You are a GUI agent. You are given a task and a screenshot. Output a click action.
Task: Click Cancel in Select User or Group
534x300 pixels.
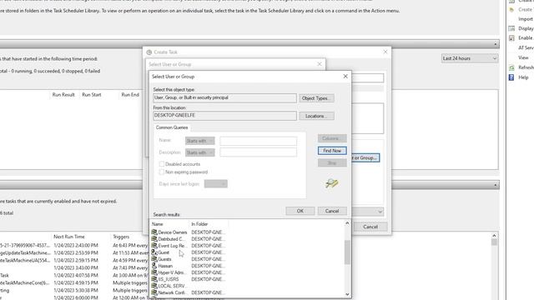pos(332,211)
